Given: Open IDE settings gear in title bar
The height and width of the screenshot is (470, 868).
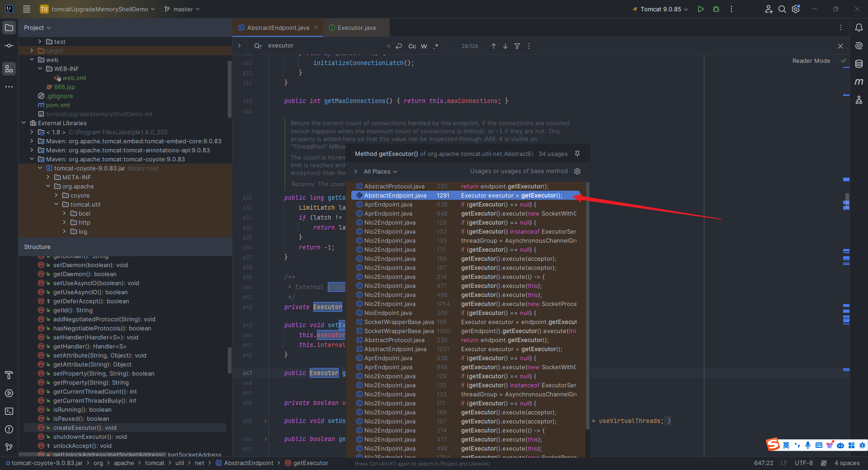Looking at the screenshot, I should [796, 9].
